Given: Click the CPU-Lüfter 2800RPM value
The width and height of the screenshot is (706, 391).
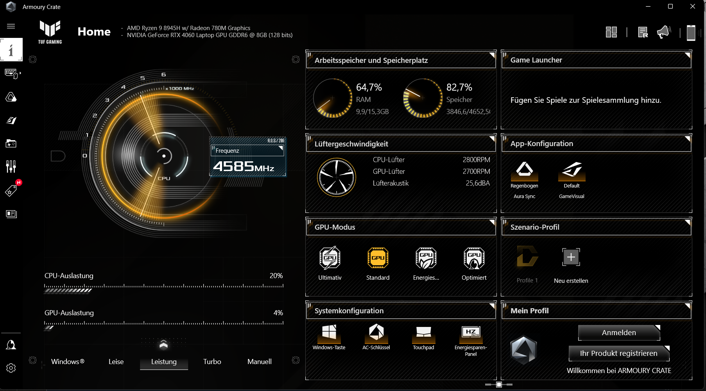Looking at the screenshot, I should tap(476, 160).
